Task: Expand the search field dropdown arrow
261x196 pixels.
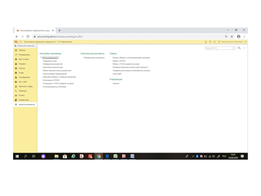Action: (x=234, y=48)
